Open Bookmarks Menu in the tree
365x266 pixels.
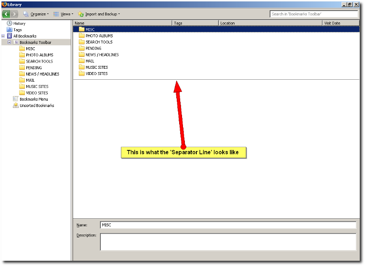point(34,99)
